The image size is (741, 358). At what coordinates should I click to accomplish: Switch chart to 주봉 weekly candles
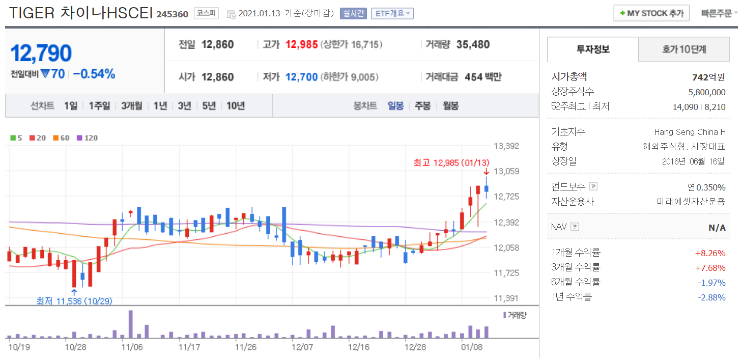(x=422, y=106)
